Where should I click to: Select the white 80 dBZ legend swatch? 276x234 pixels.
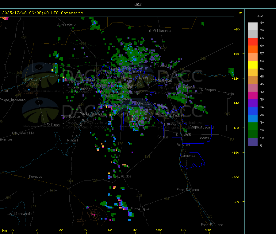(x=253, y=26)
